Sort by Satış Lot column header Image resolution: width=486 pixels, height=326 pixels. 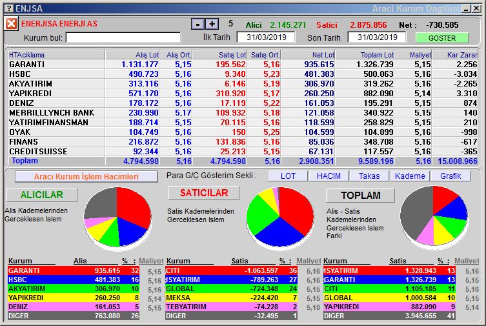point(219,55)
